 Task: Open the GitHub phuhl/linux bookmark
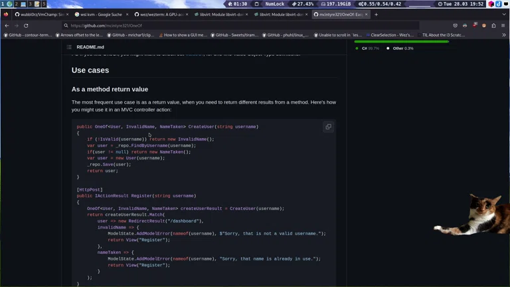(286, 35)
